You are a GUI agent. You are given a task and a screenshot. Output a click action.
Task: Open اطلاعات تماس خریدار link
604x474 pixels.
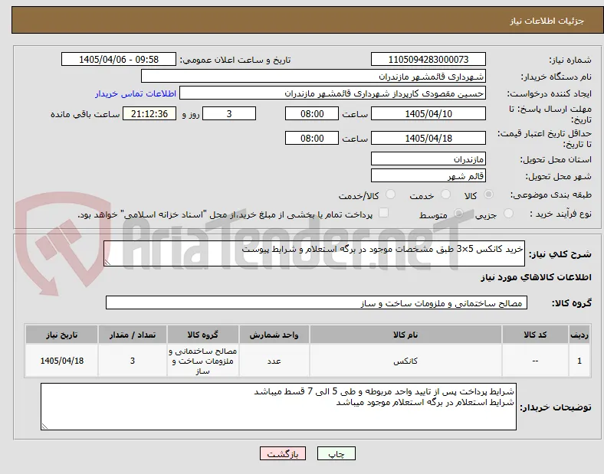(x=136, y=93)
